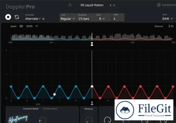Select the white handle on blue curve
The image size is (176, 123).
(x=55, y=94)
